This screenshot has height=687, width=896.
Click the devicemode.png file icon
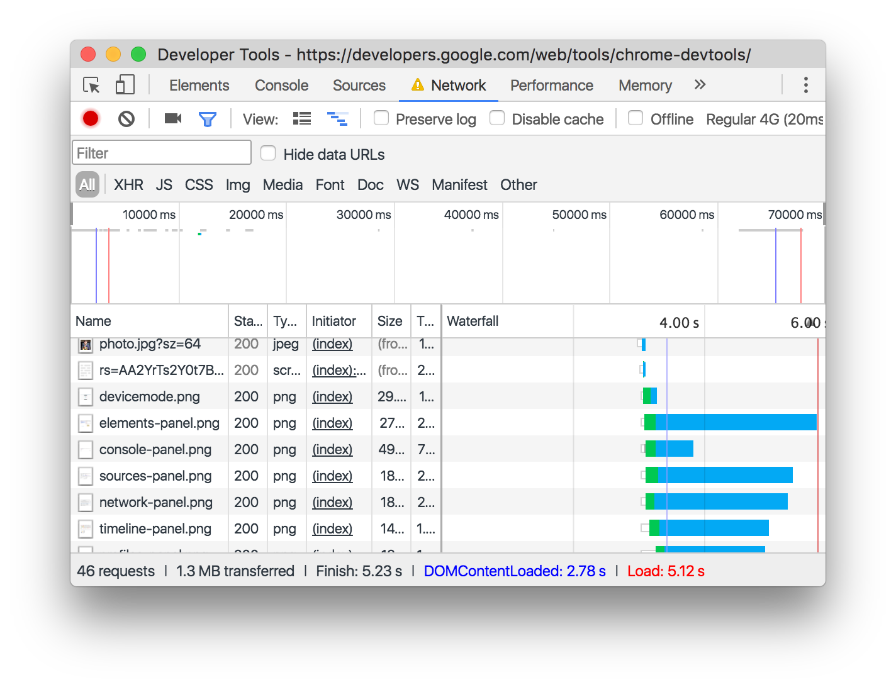coord(86,397)
